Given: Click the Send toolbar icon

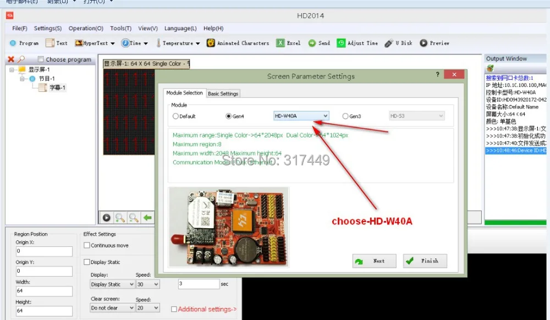Looking at the screenshot, I should tap(312, 43).
